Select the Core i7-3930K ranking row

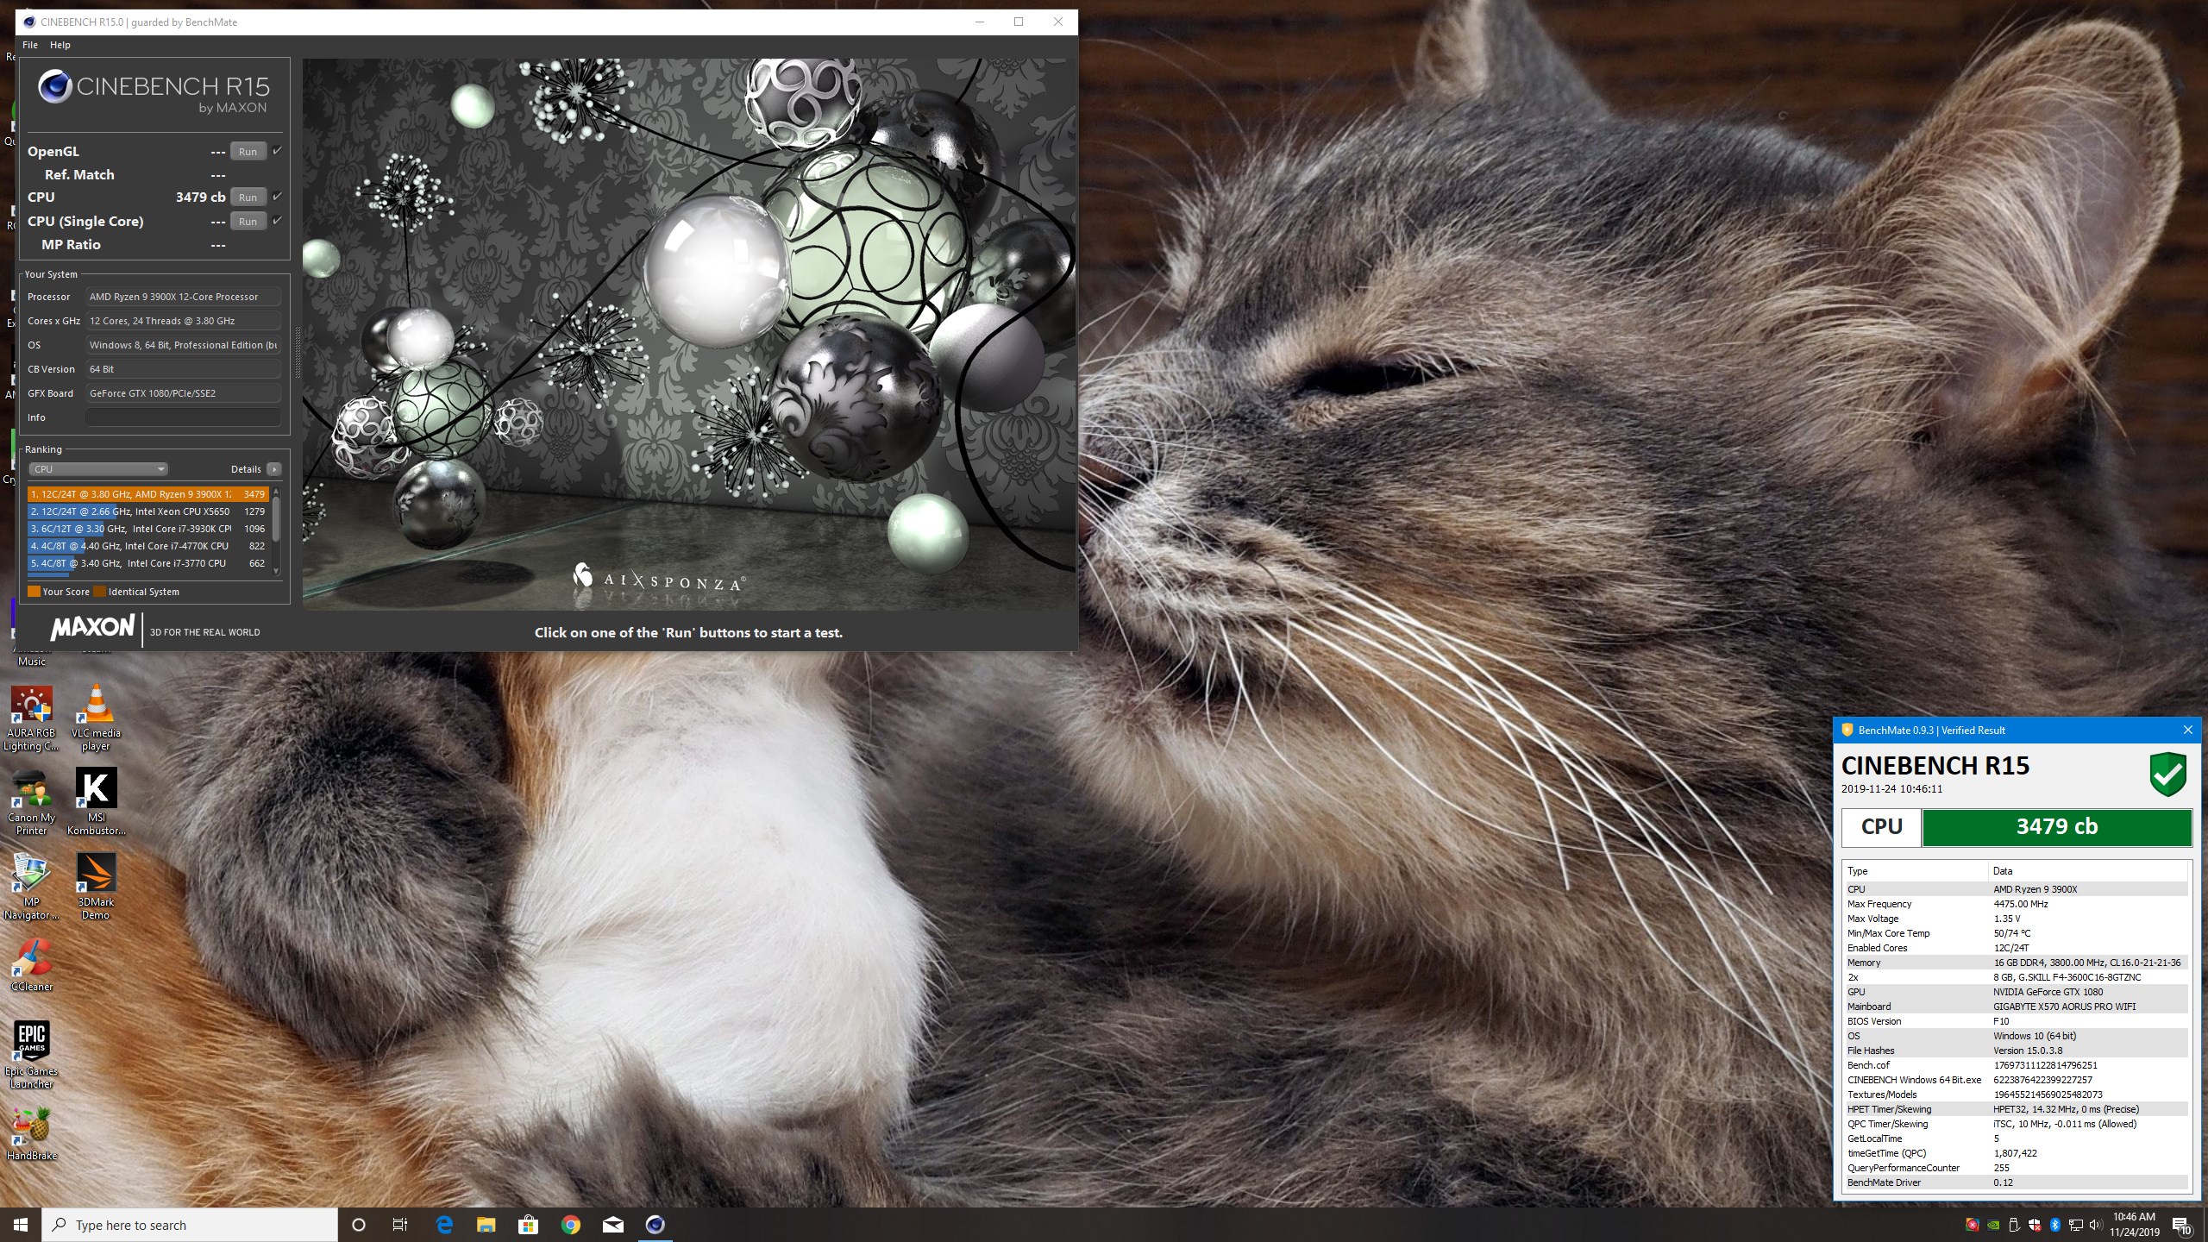pos(148,529)
